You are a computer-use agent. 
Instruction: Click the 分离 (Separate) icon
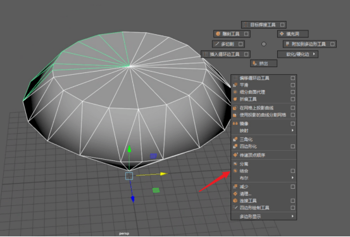point(235,164)
